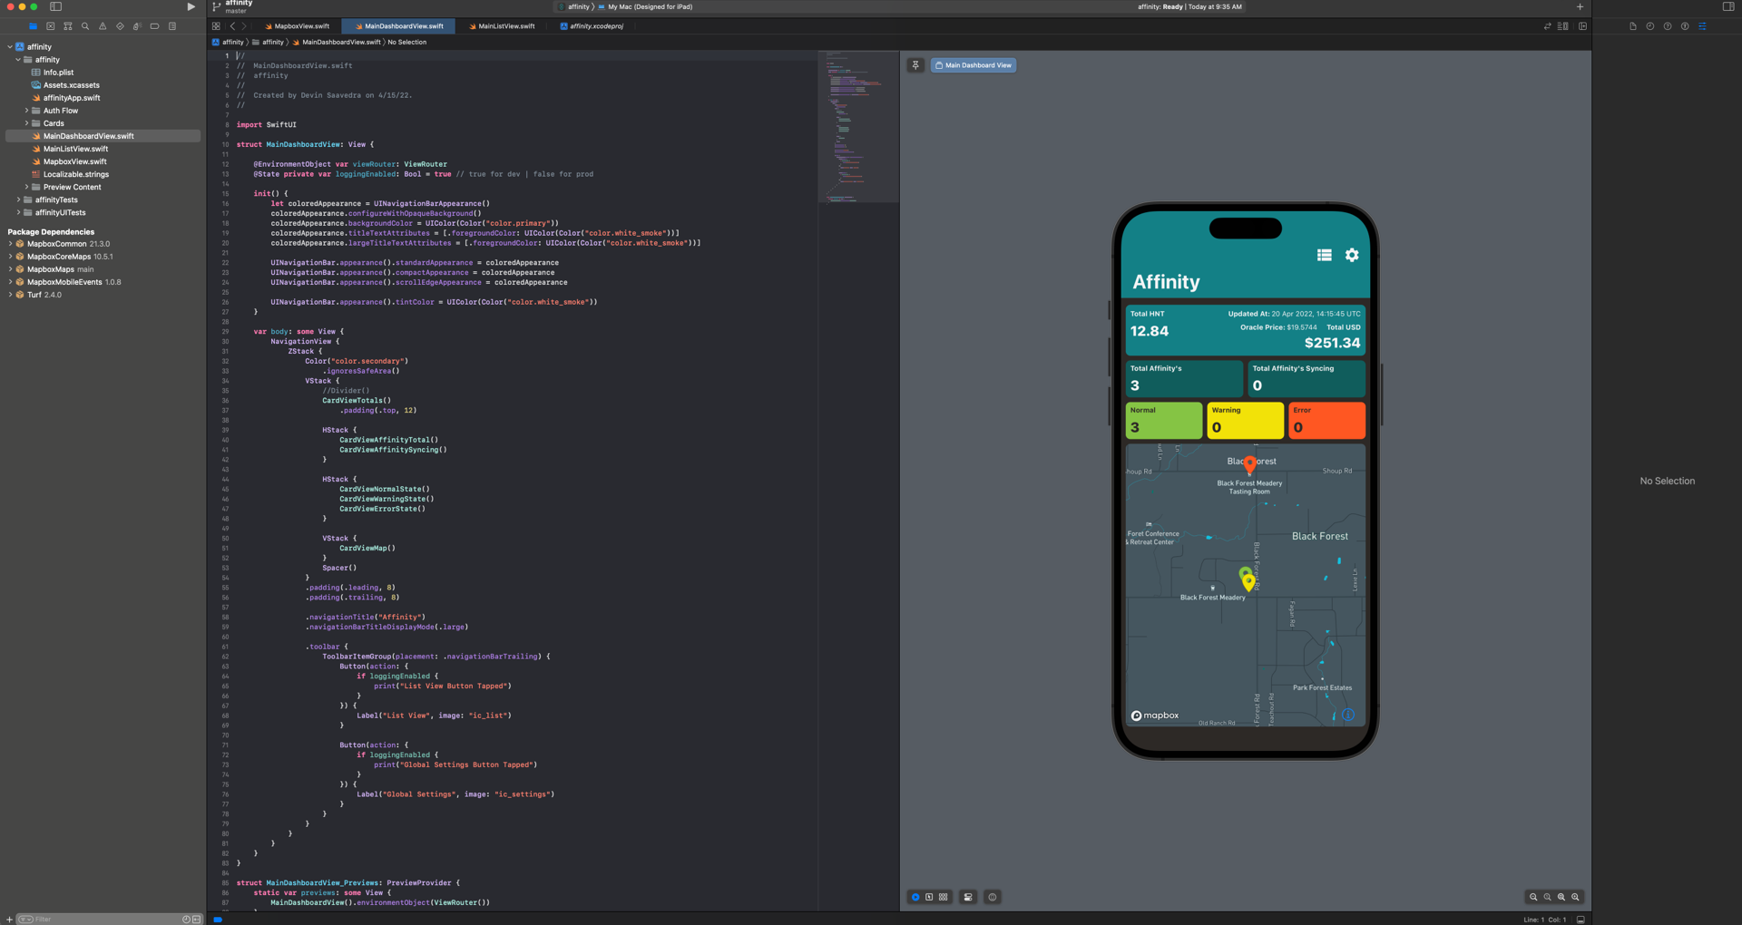
Task: Zoom in the preview canvas
Action: pos(1575,897)
